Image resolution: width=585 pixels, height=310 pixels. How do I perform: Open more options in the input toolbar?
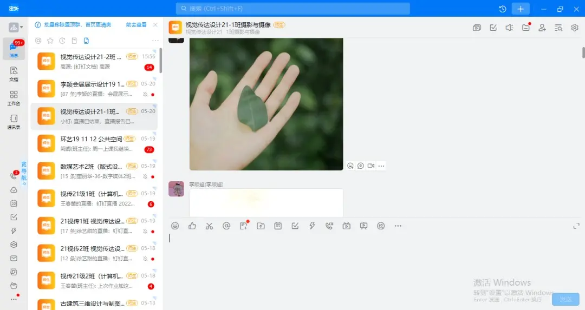[398, 226]
